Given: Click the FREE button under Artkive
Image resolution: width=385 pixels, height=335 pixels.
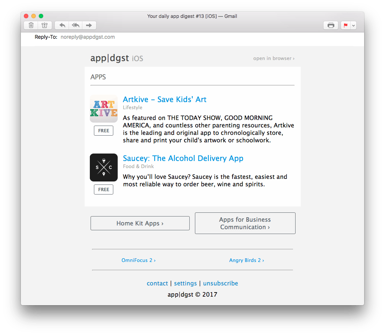Looking at the screenshot, I should click(x=104, y=130).
